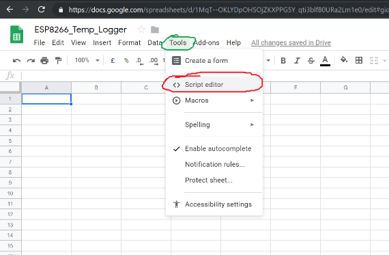Expand the Macros submenu
This screenshot has height=255, width=389.
214,100
